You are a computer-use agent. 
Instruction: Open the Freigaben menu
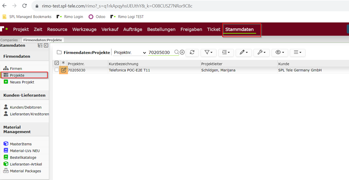coord(191,29)
